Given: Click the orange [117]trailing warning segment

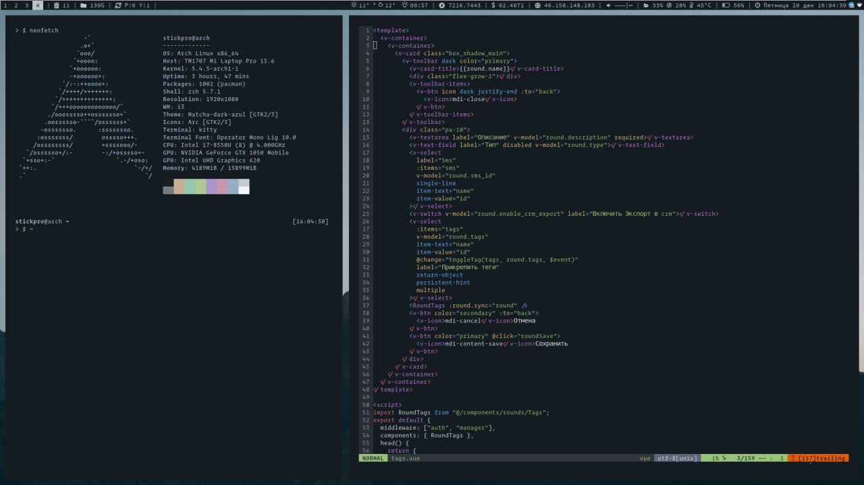Looking at the screenshot, I should pos(818,458).
